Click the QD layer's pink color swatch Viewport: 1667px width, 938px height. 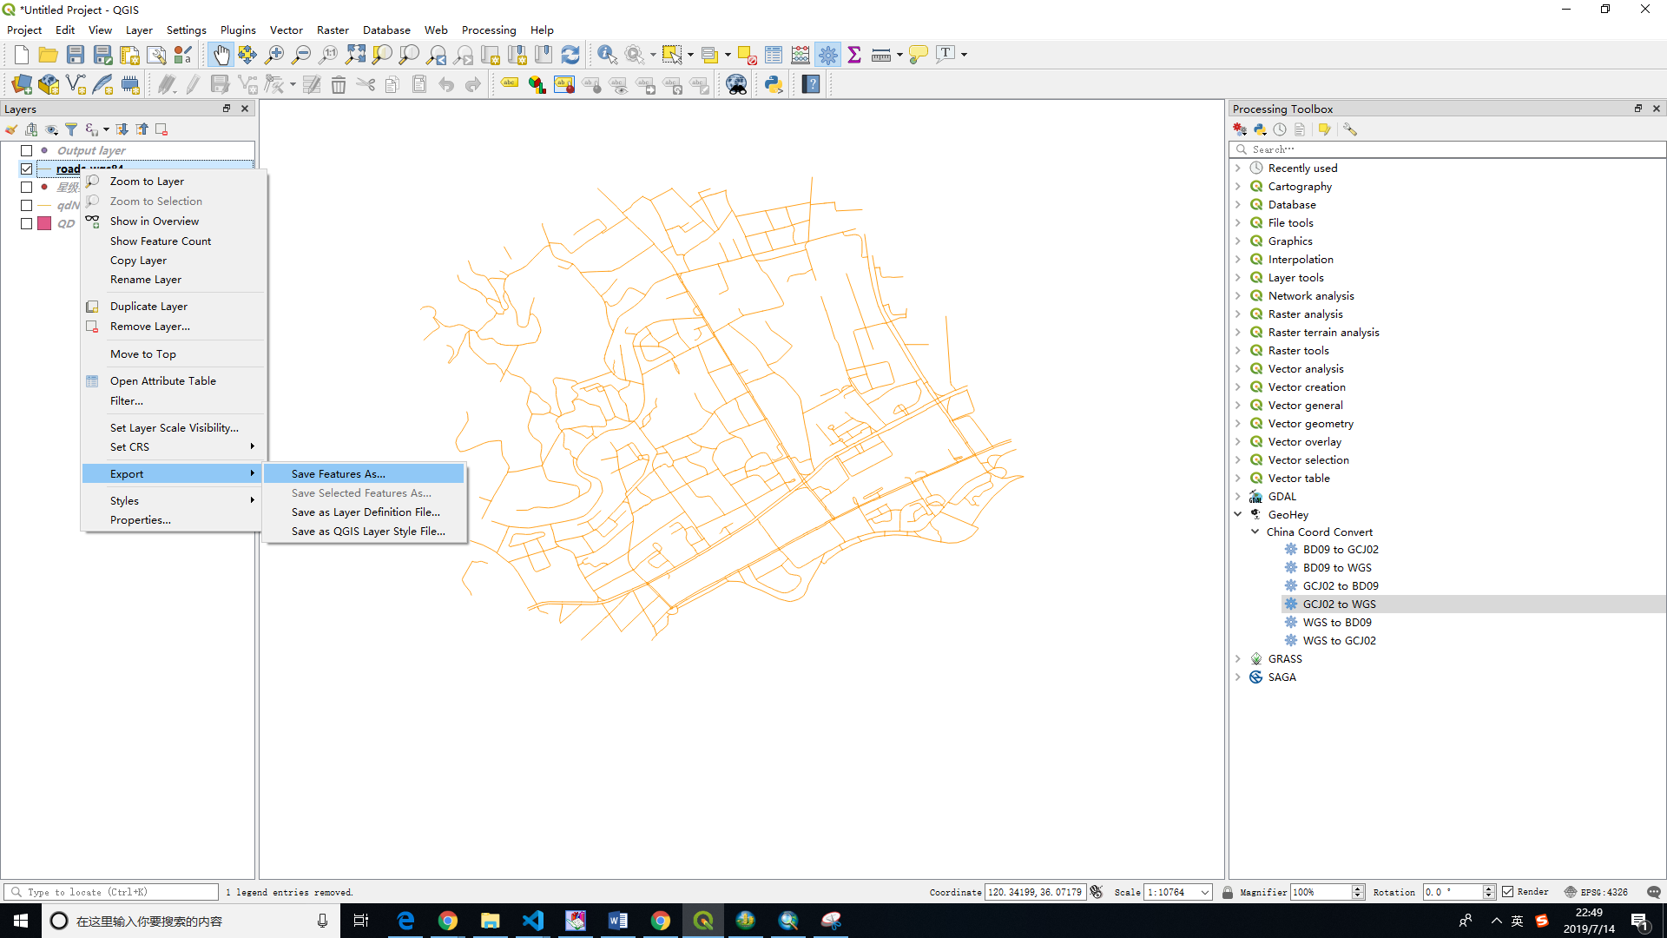[x=44, y=223]
